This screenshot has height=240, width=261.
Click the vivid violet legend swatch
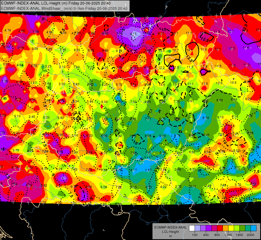(209, 228)
